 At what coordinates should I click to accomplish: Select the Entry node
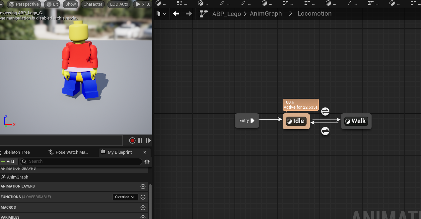(x=247, y=121)
